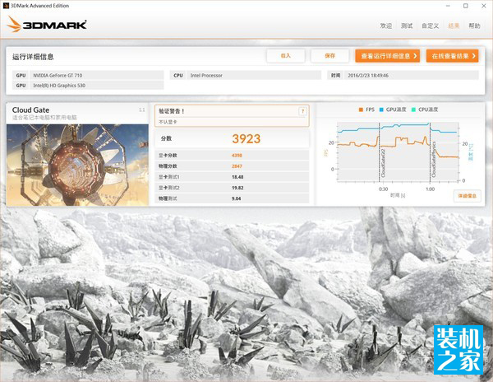Screen dimensions: 493x382
Task: Click the 3DMark title bar app icon
Action: [x=6, y=6]
